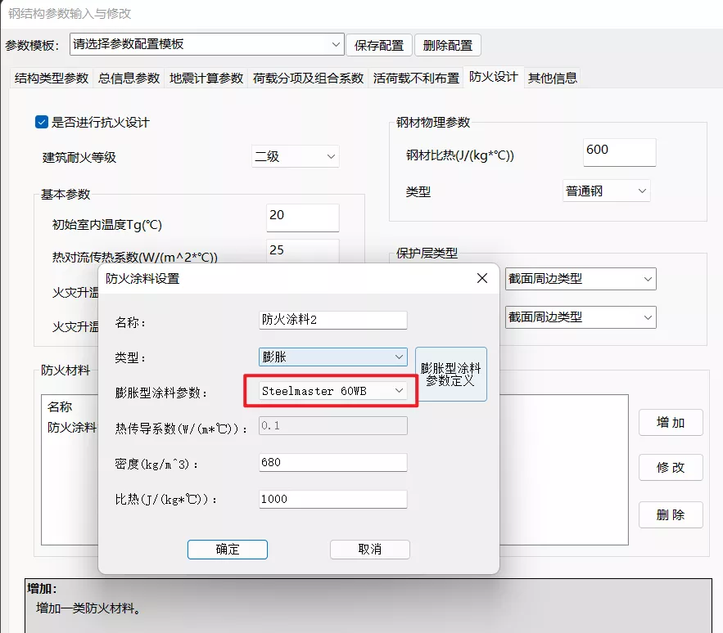The height and width of the screenshot is (633, 723).
Task: Cancel the dialog with 取消
Action: (x=369, y=549)
